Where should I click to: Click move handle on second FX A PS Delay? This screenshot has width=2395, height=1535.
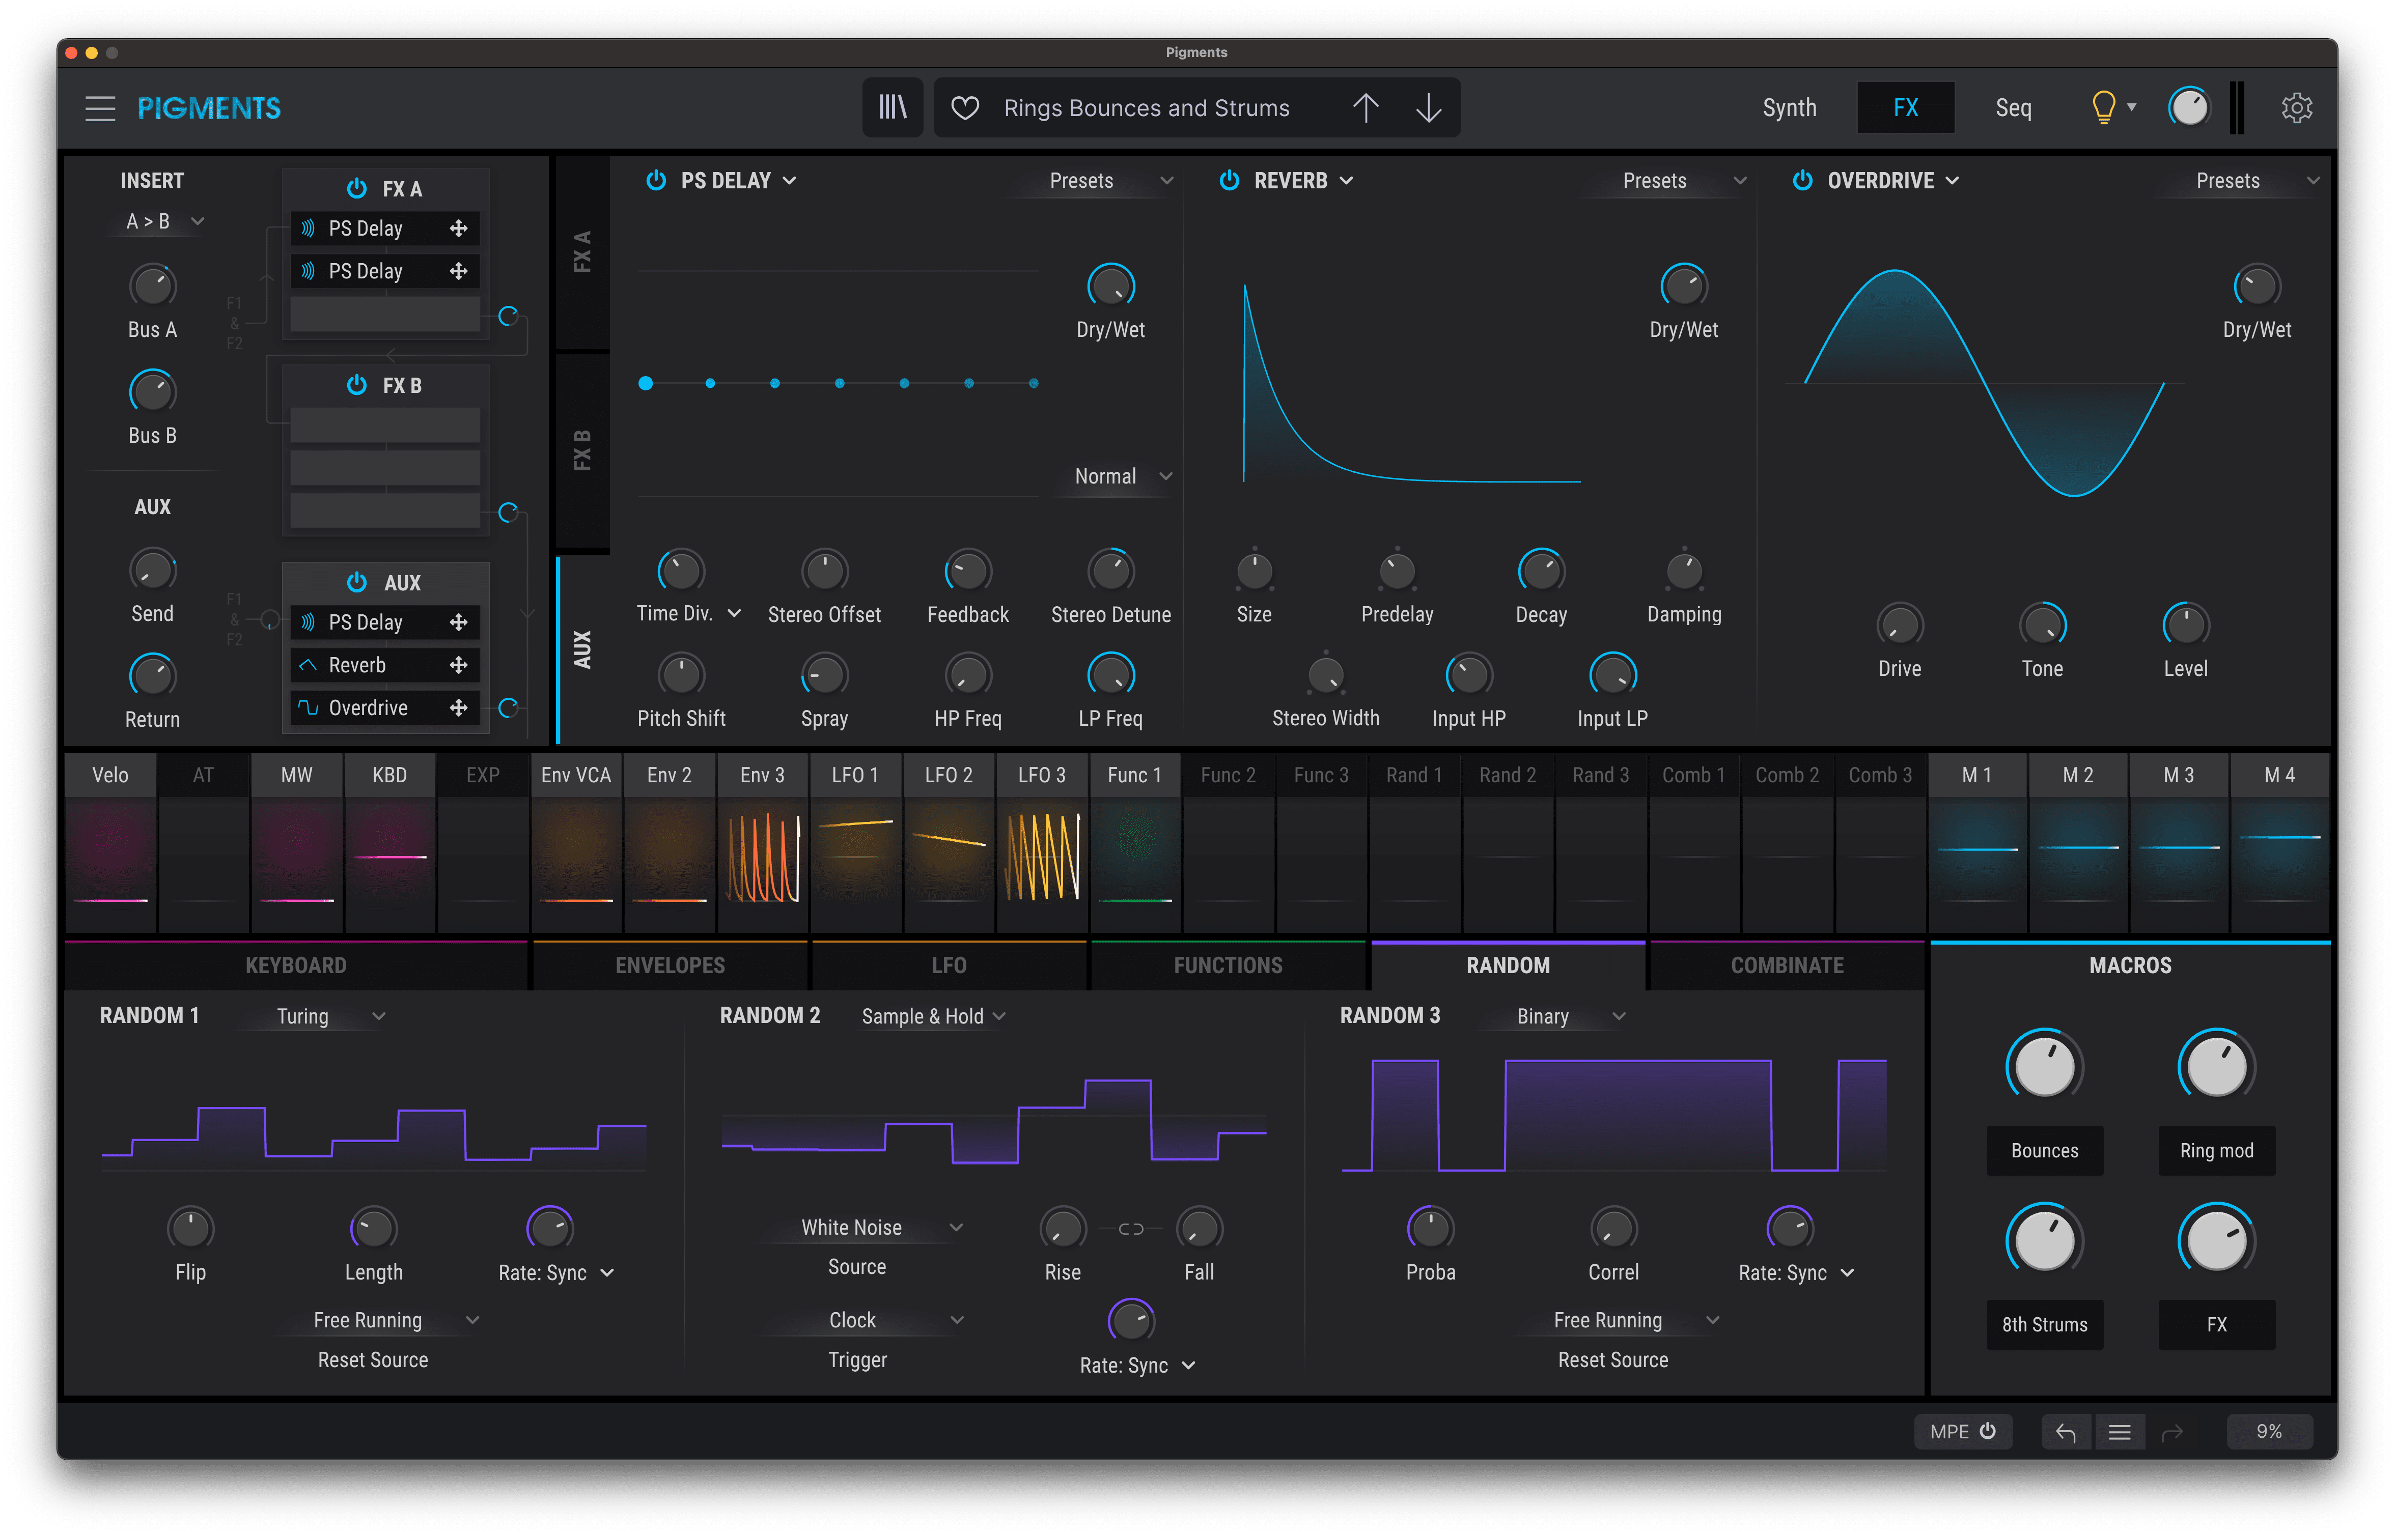(459, 271)
